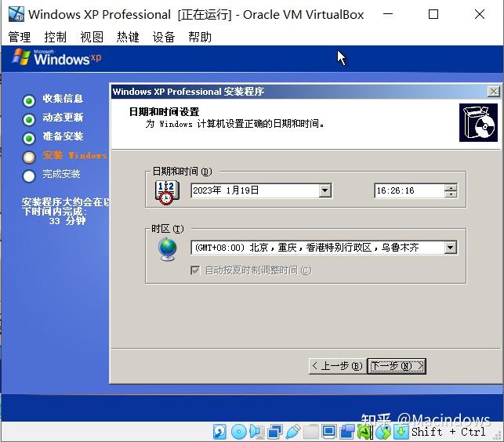504x442 pixels.
Task: Click the recording status icon
Action: [x=347, y=432]
